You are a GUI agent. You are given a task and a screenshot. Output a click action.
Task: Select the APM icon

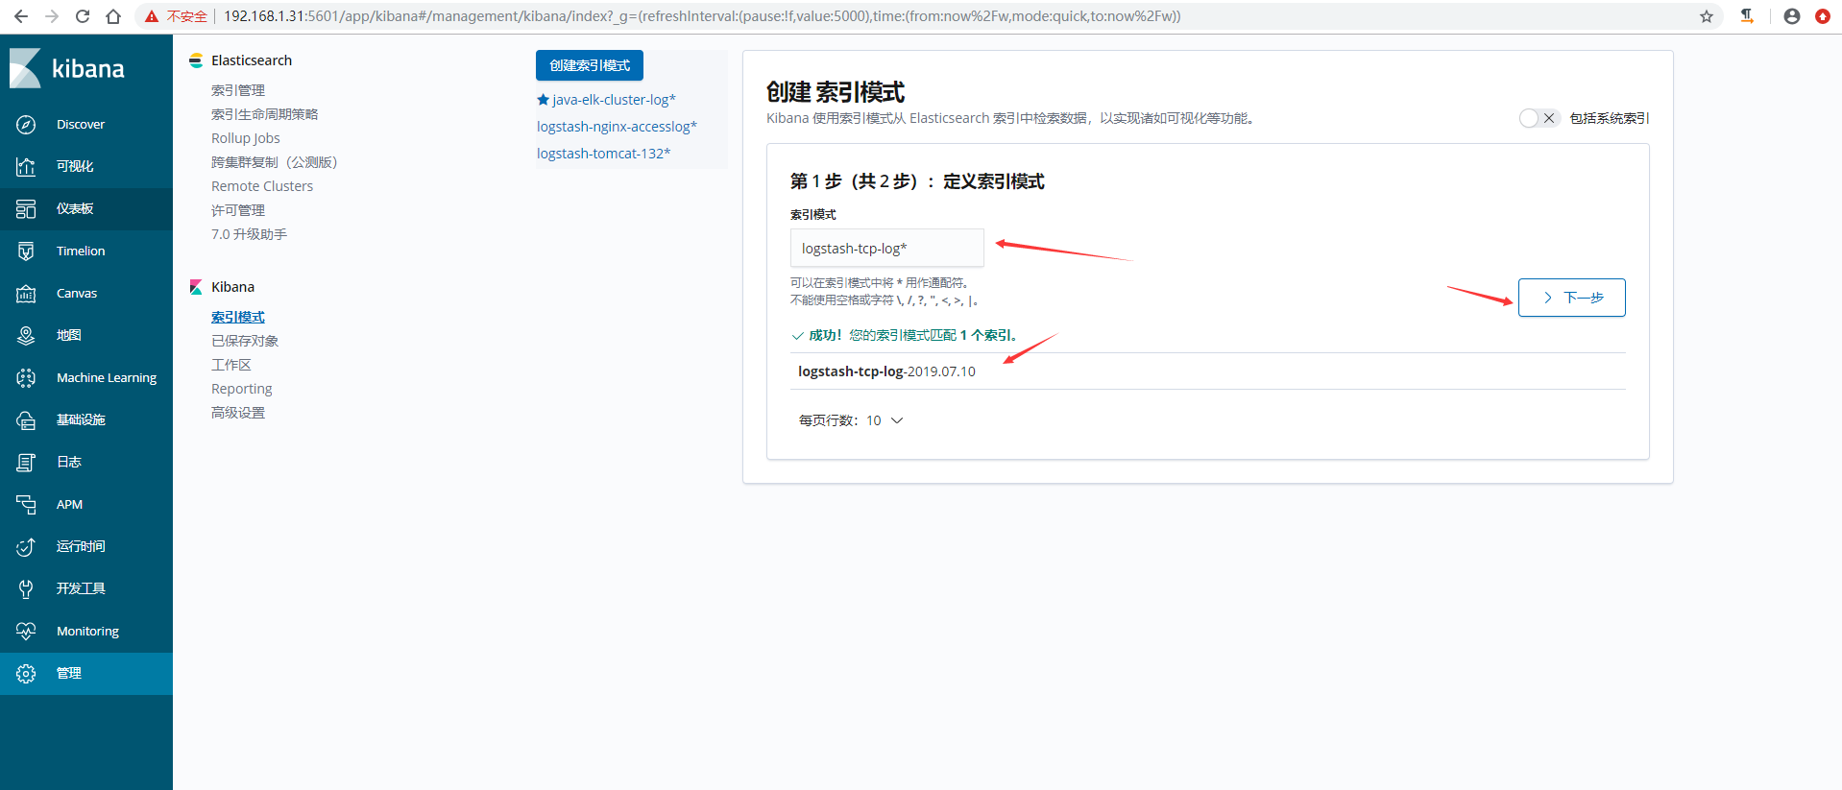pos(26,505)
